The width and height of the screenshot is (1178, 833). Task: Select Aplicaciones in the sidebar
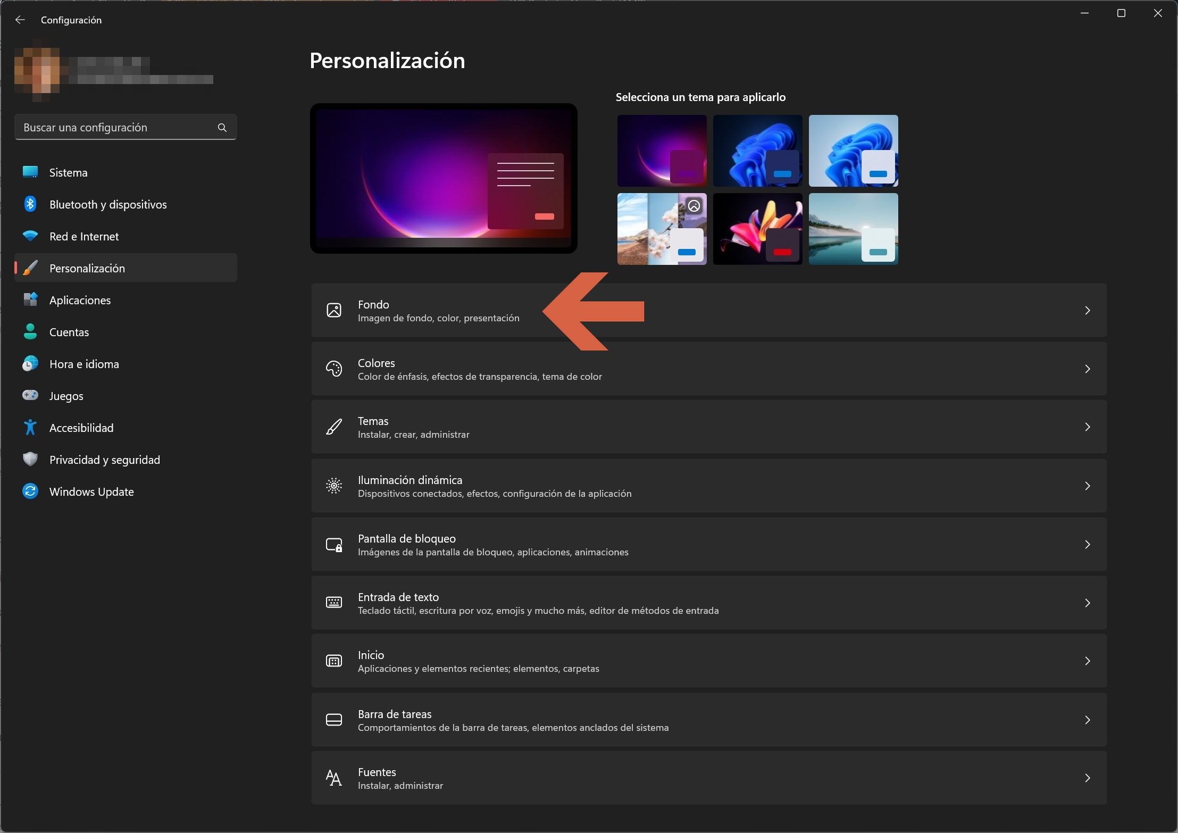(x=126, y=300)
